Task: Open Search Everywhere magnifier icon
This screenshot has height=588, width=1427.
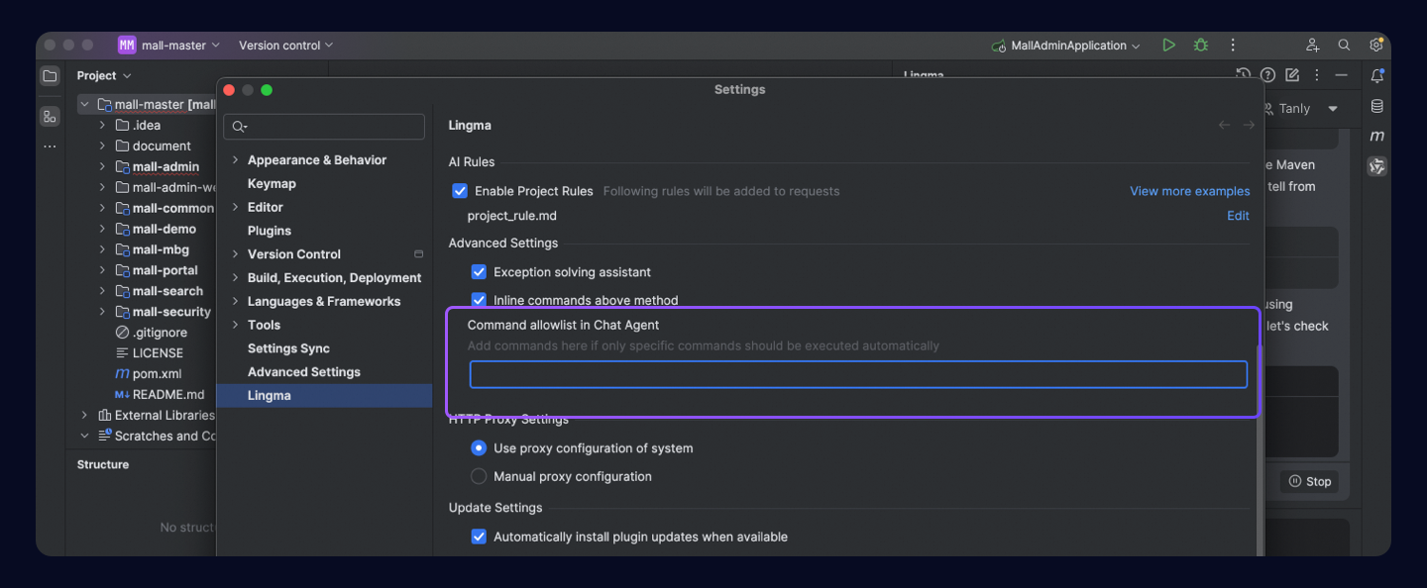Action: point(1344,46)
